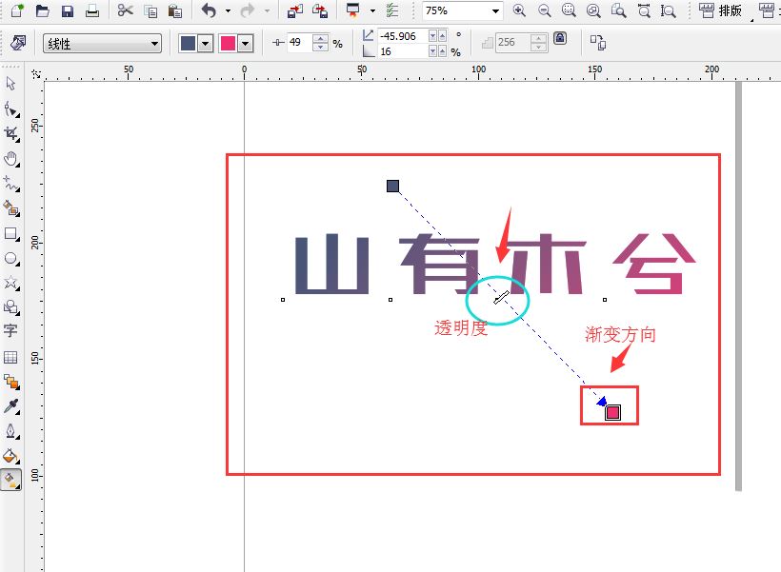This screenshot has width=781, height=572.
Task: Click the Print button
Action: click(x=92, y=11)
